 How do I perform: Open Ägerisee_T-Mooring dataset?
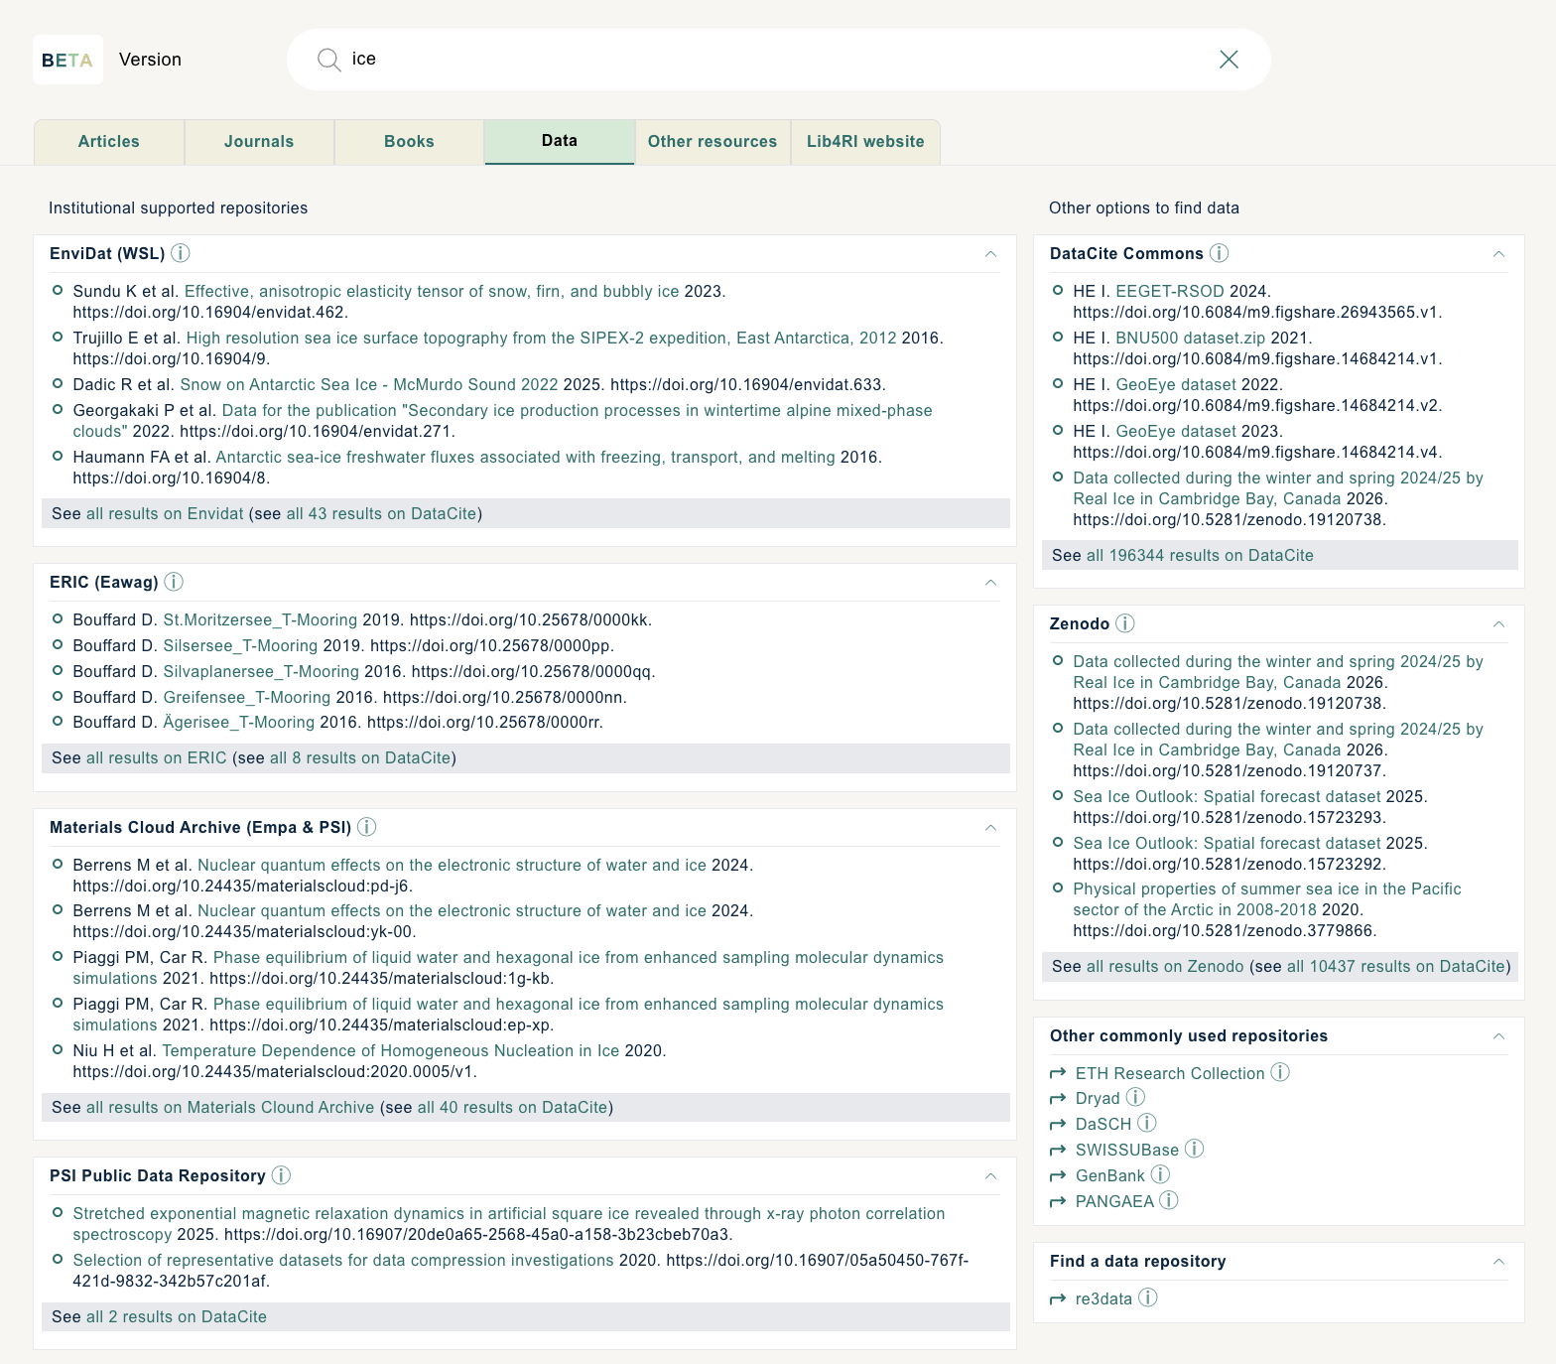pos(239,722)
